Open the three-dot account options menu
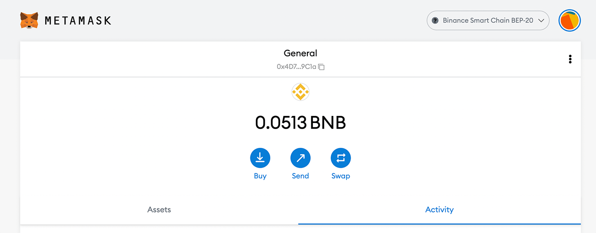596x233 pixels. click(x=570, y=59)
